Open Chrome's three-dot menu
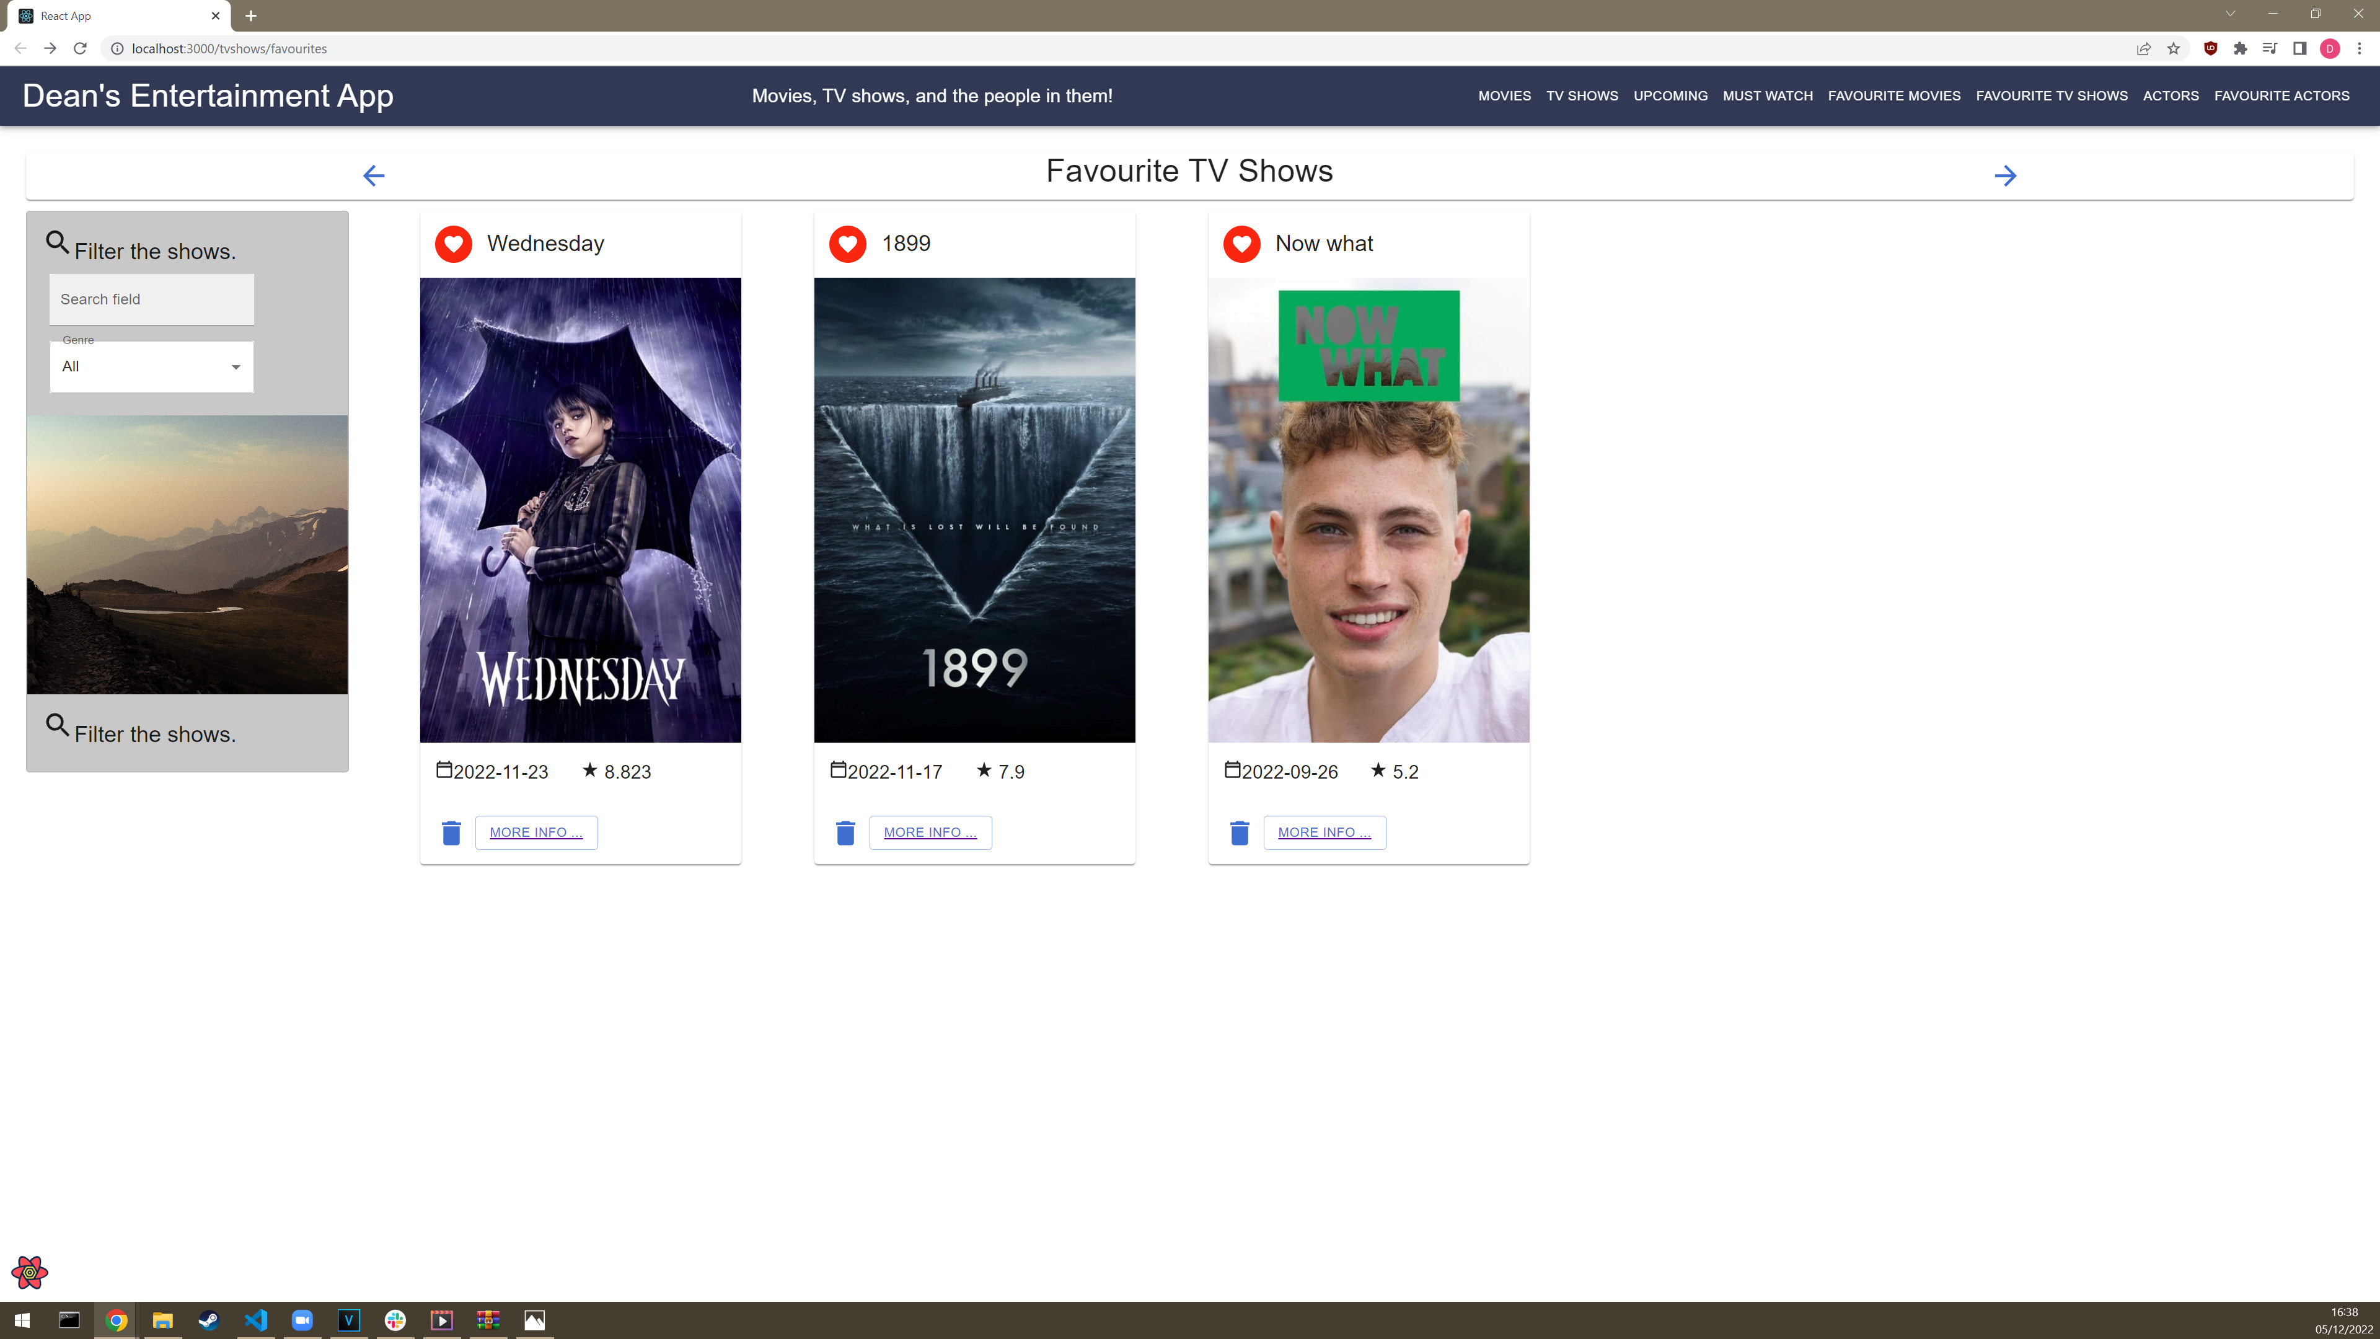2380x1339 pixels. (2359, 49)
